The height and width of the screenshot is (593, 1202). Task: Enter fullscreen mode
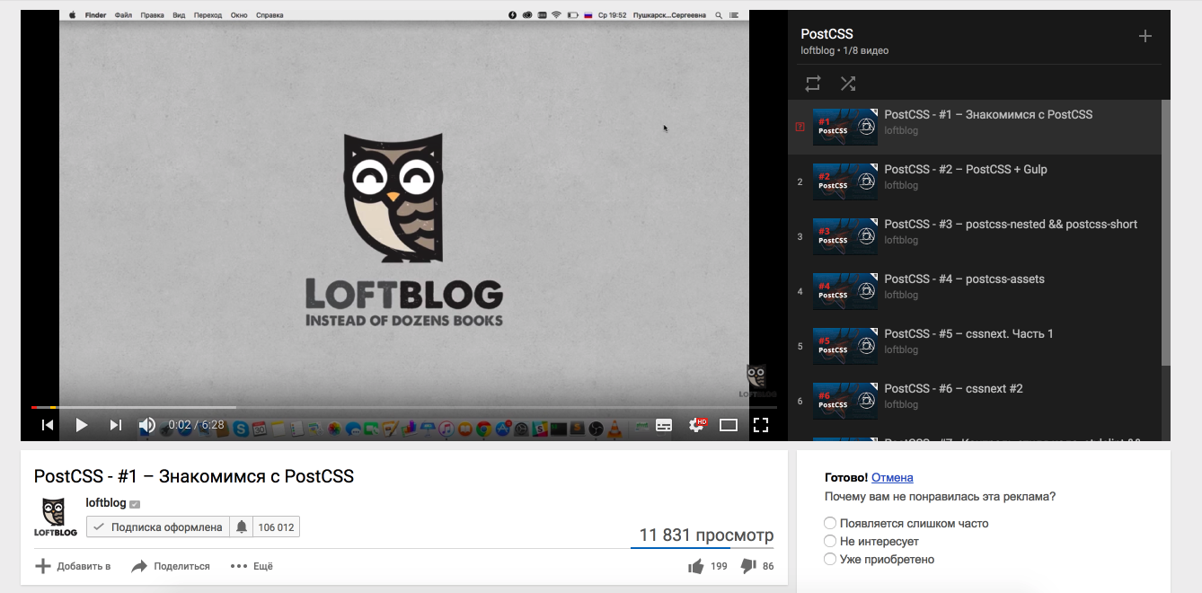point(761,425)
